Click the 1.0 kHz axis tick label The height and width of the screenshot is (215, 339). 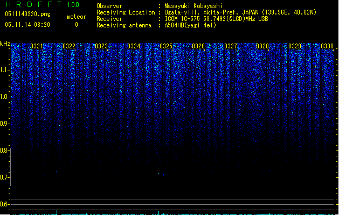pos(4,97)
